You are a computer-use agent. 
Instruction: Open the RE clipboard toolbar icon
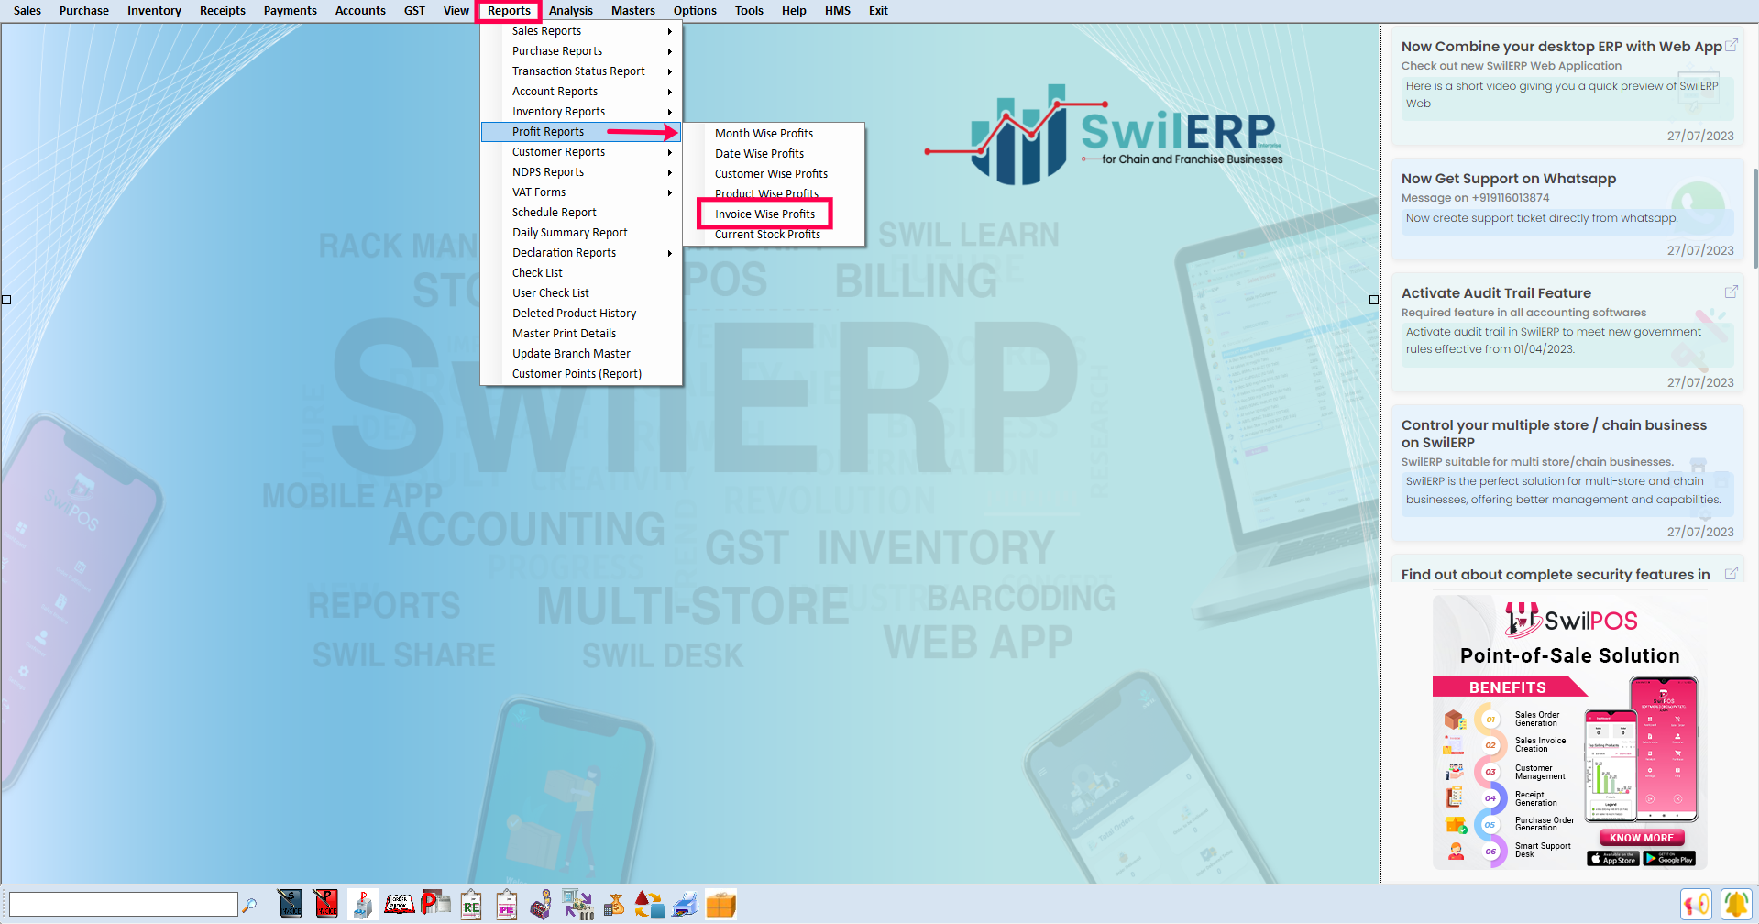coord(471,904)
